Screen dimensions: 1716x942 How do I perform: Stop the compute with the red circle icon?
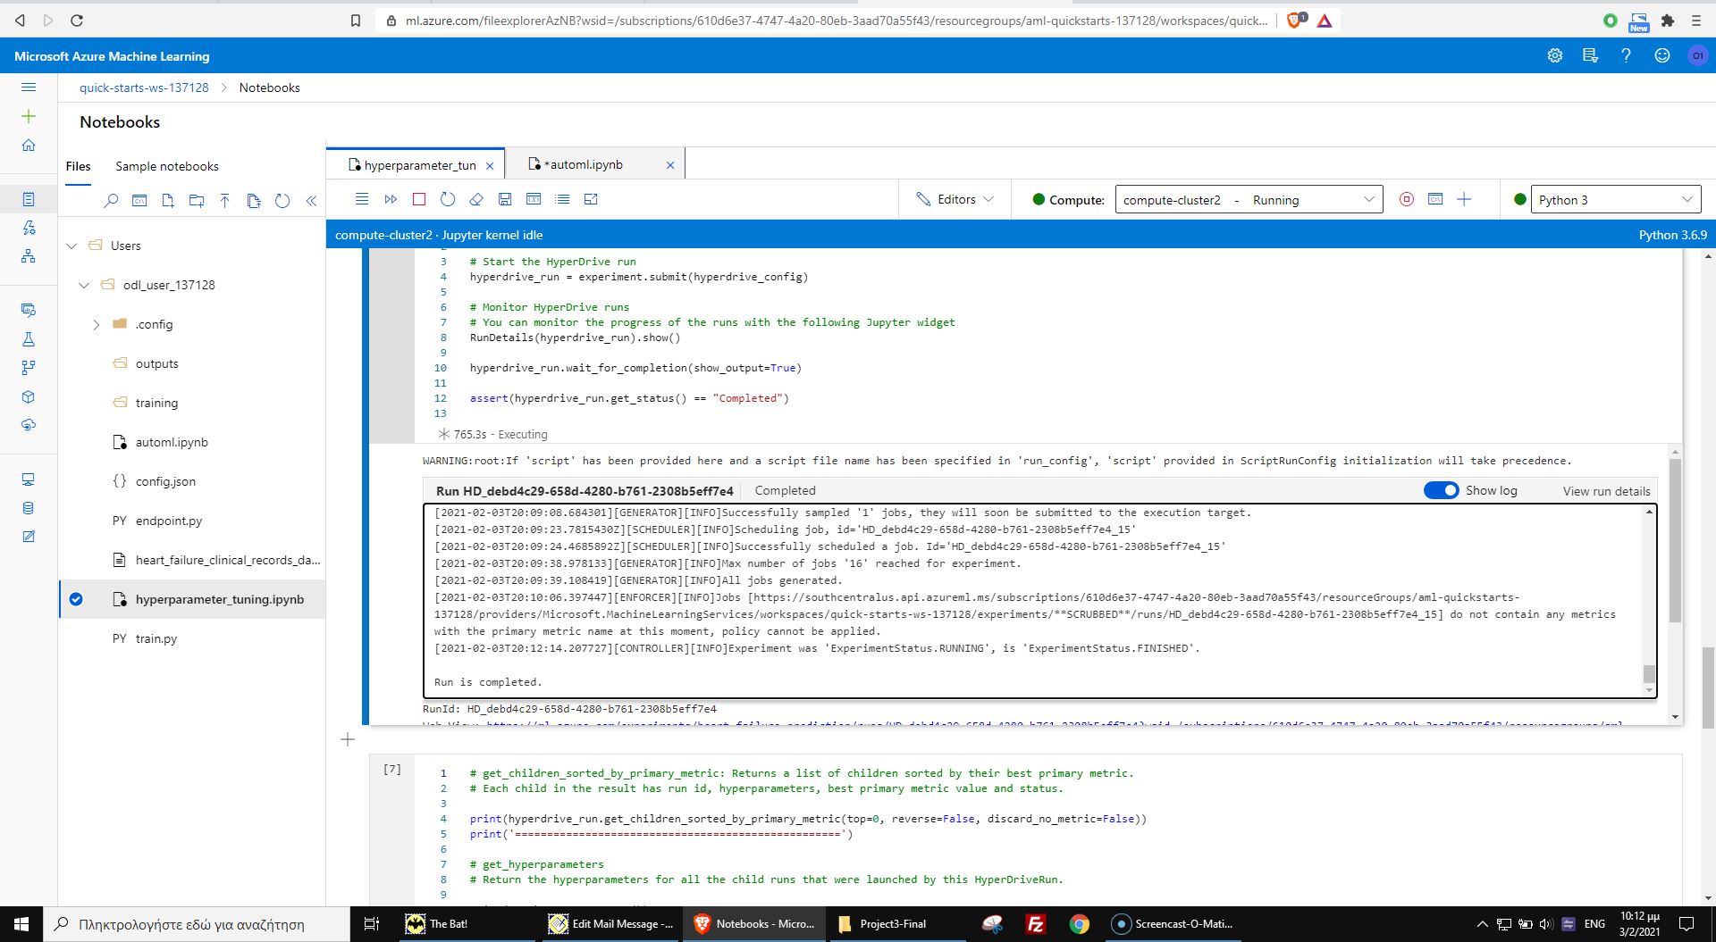coord(1407,199)
